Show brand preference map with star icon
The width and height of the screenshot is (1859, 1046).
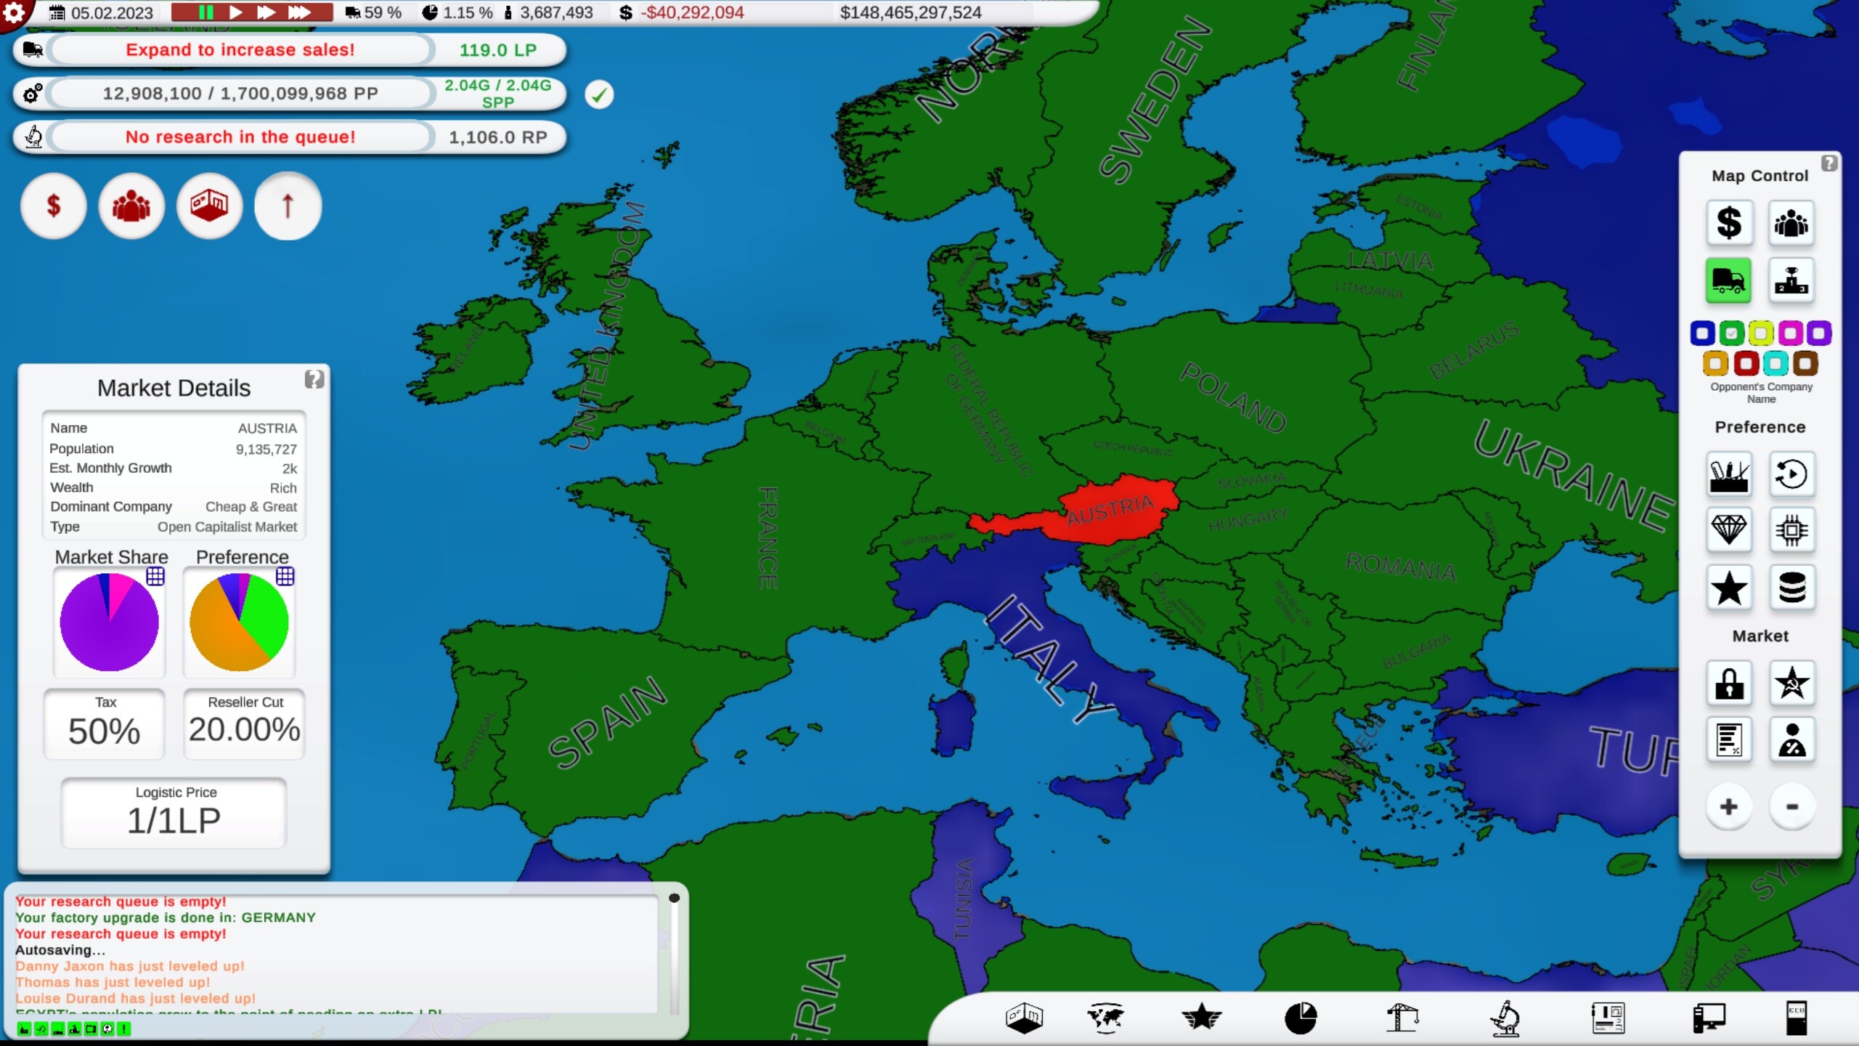(1729, 588)
